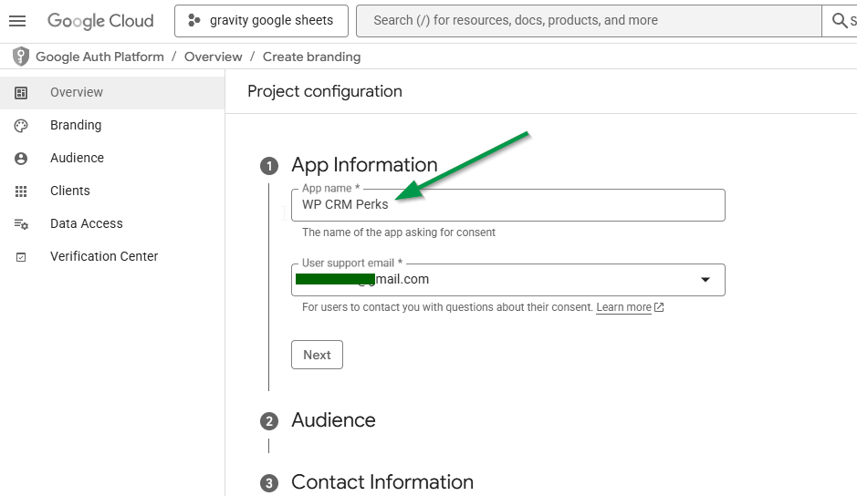Viewport: 857px width, 496px height.
Task: Click the Google Cloud logo
Action: [x=100, y=21]
